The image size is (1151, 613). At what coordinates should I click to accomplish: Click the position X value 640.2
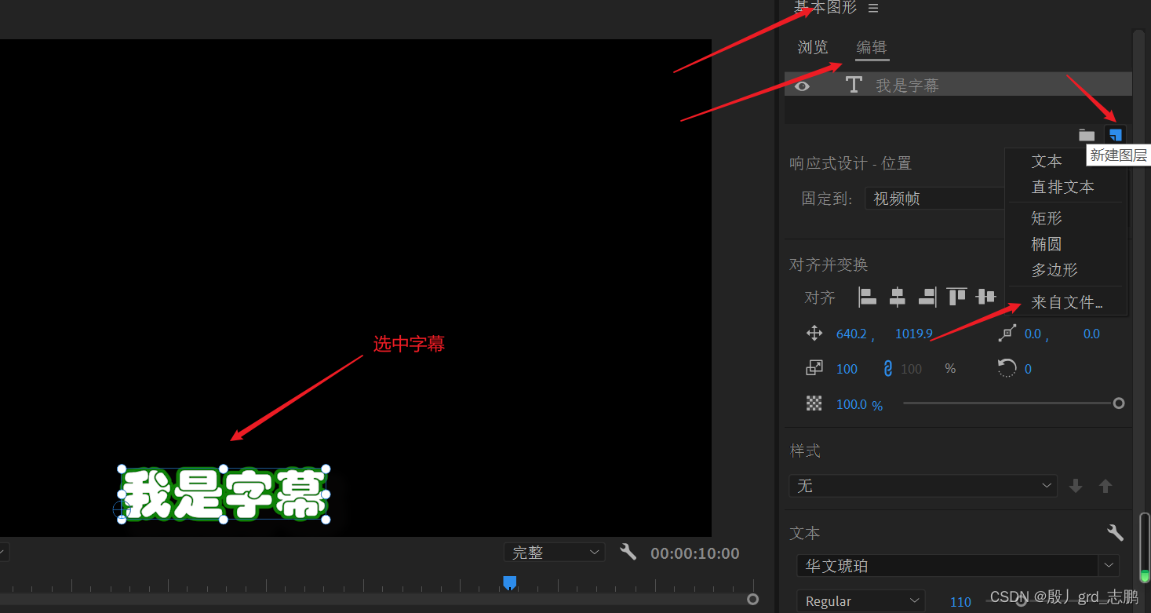pyautogui.click(x=851, y=334)
